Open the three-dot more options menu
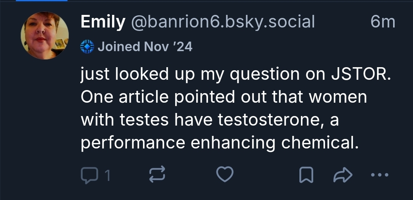Screen dimensions: 413x200 (379, 175)
